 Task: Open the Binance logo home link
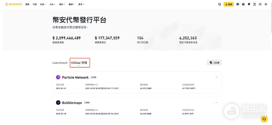[x=13, y=4]
